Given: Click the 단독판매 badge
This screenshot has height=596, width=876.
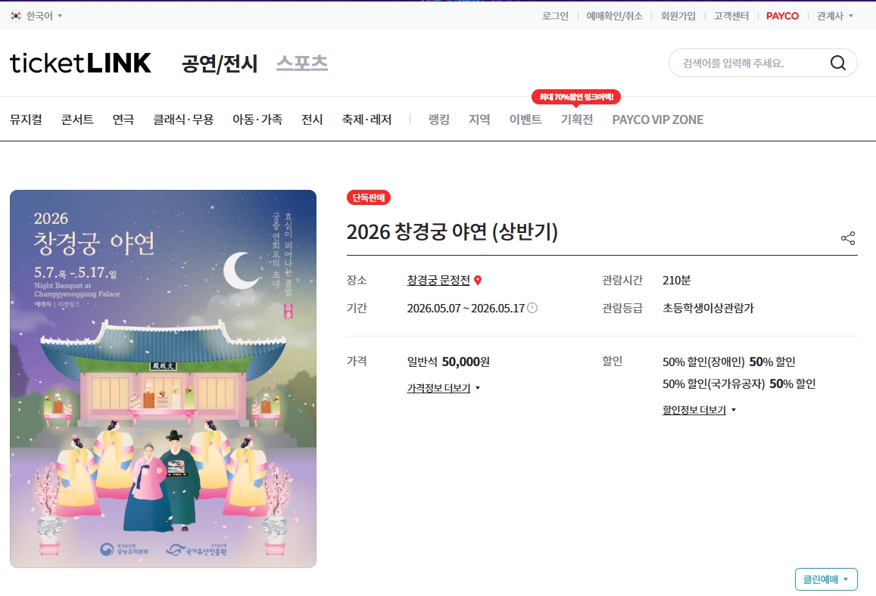Looking at the screenshot, I should point(368,197).
